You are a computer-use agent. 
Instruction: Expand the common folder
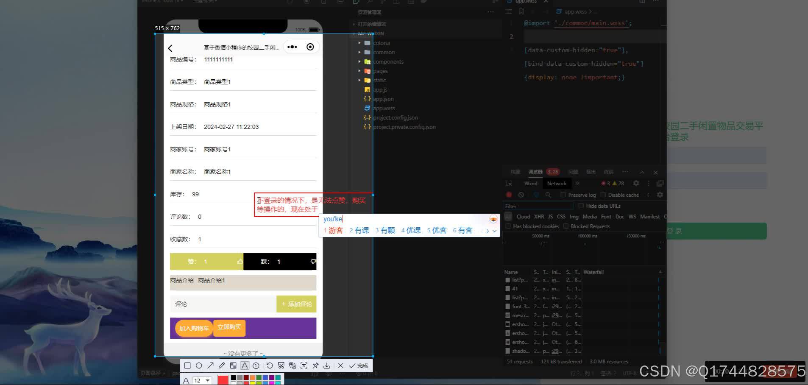tap(359, 52)
